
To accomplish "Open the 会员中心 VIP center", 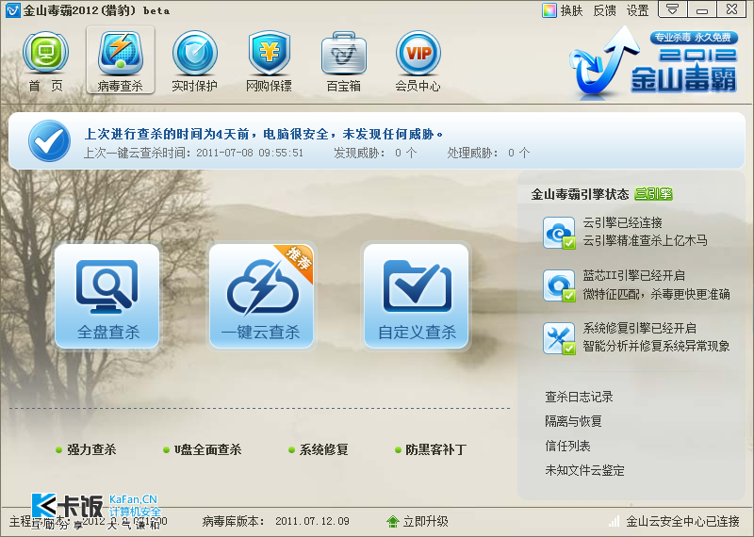I will [418, 60].
